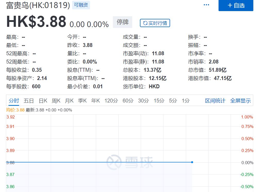This screenshot has height=192, width=259.
Task: Click the 市盈率(静) value 11.08
Action: click(x=158, y=62)
